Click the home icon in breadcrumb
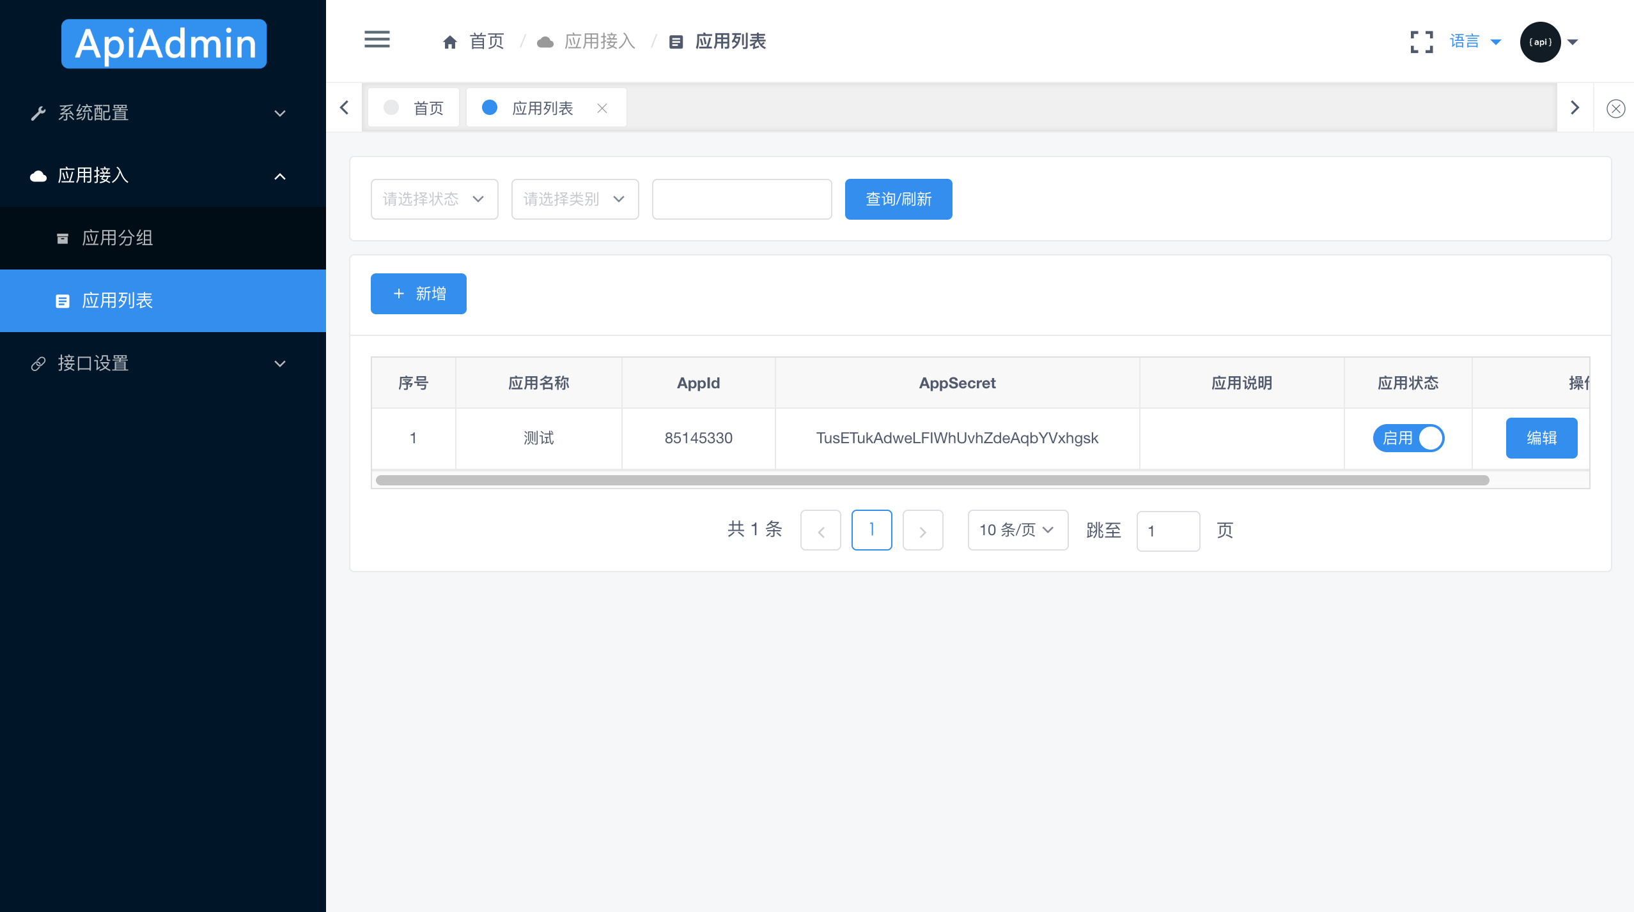1634x912 pixels. [450, 42]
